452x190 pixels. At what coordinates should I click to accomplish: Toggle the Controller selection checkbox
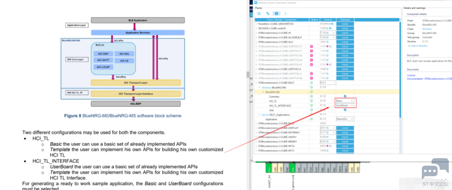click(345, 96)
